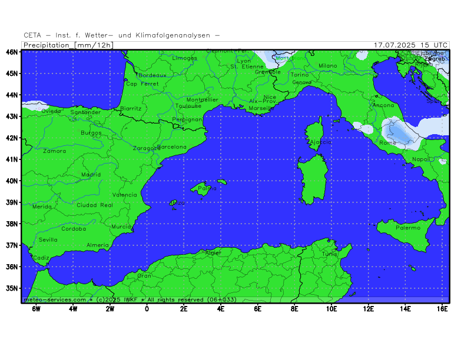Click the Rome city label
The width and height of the screenshot is (471, 353).
[x=387, y=143]
